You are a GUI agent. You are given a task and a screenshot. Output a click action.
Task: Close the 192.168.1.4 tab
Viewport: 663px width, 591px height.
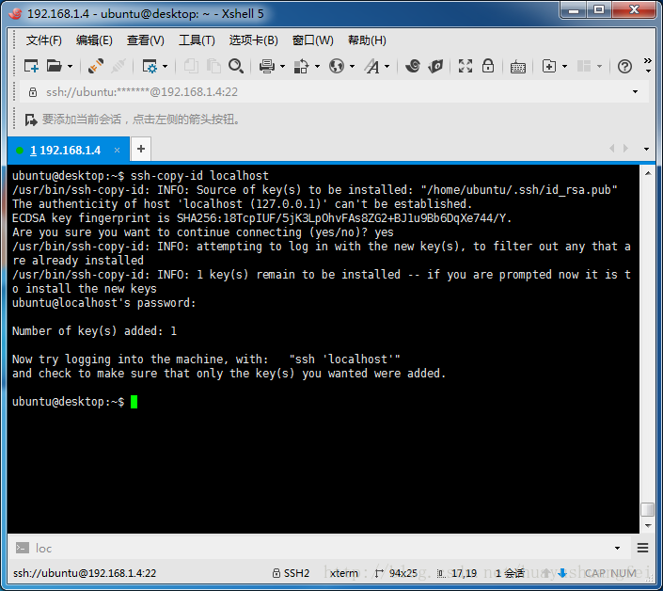point(118,151)
